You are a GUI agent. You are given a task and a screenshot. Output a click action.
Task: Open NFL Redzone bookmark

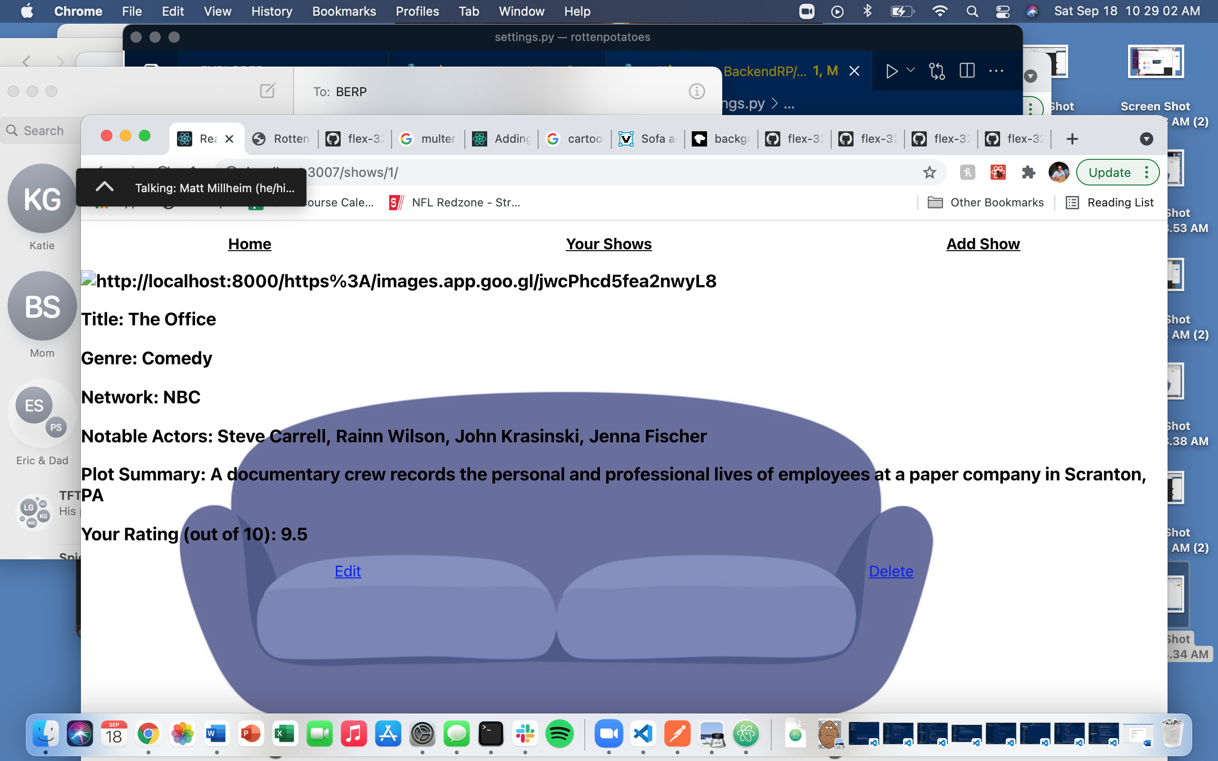pos(454,202)
